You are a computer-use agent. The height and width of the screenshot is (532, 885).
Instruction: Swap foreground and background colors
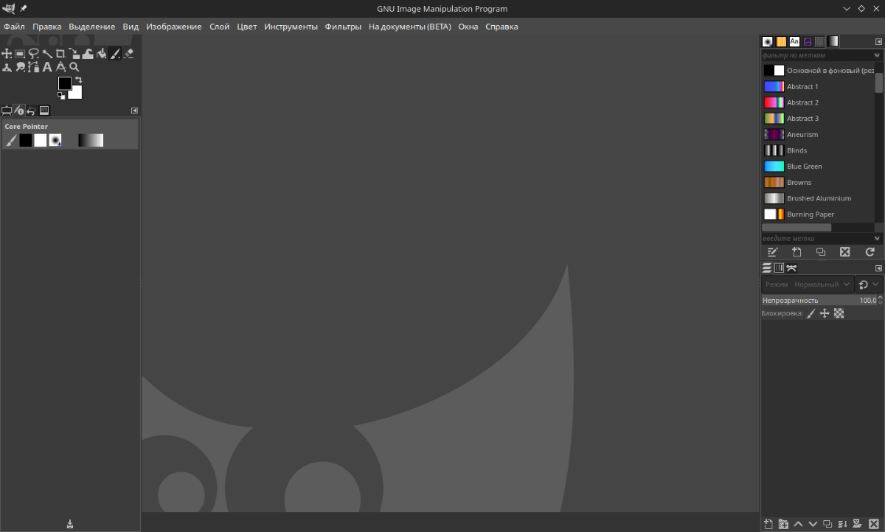78,80
